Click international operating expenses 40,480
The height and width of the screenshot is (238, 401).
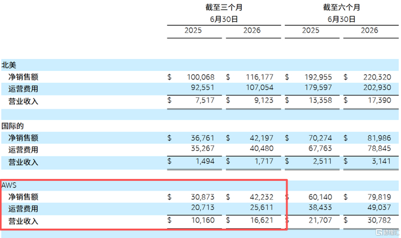262,148
